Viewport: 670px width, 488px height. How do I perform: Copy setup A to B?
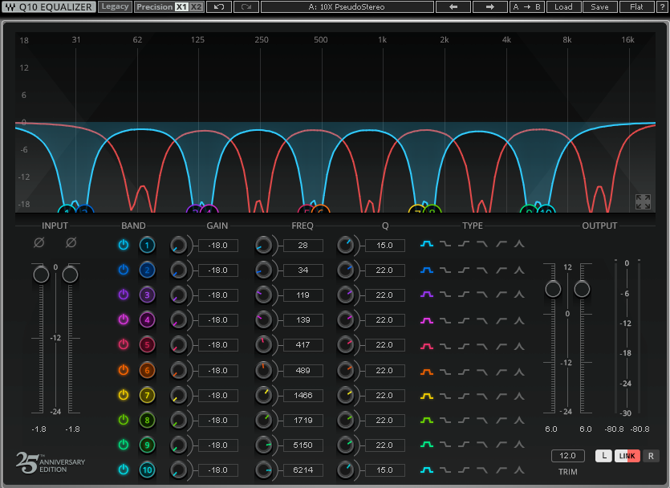tap(527, 7)
